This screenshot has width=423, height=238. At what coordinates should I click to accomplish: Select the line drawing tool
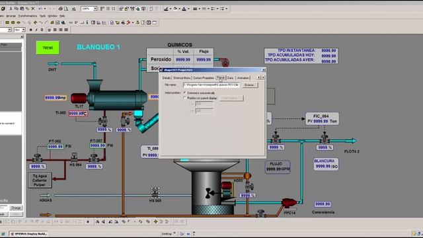point(24,22)
